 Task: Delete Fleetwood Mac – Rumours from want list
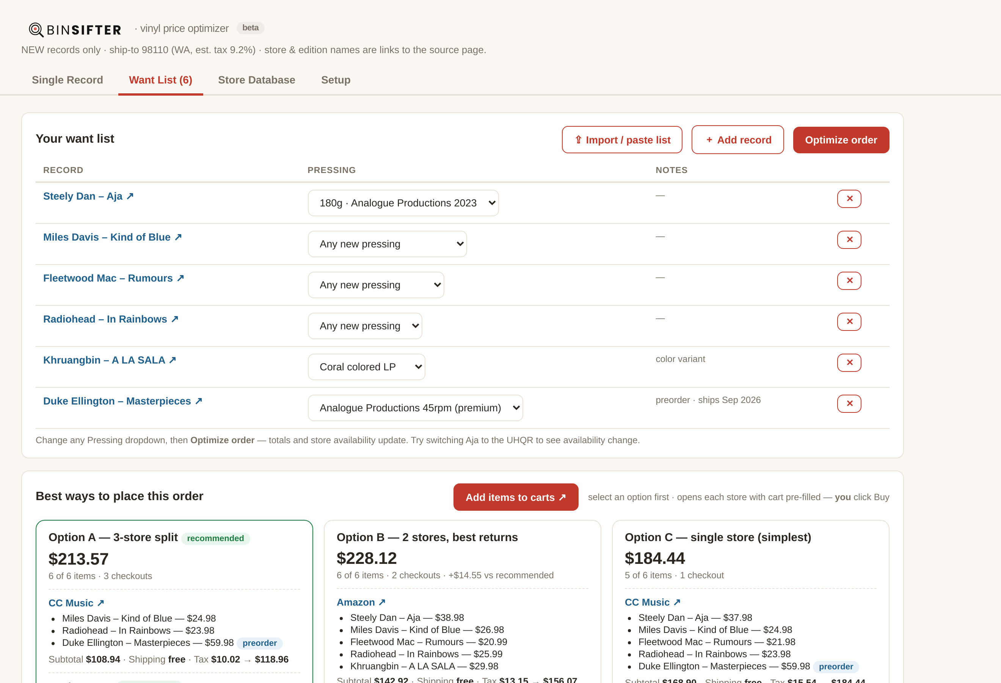pyautogui.click(x=849, y=280)
